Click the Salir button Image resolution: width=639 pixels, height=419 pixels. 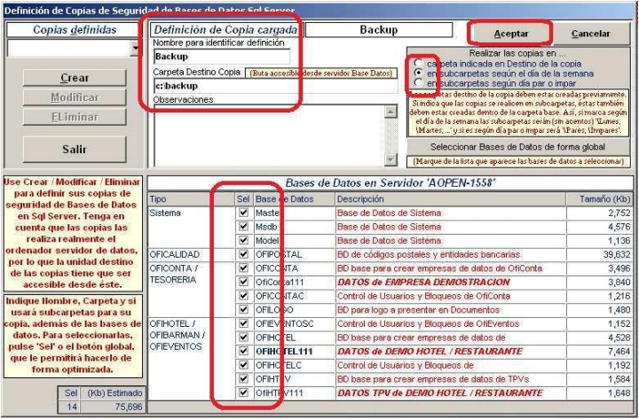tap(75, 150)
